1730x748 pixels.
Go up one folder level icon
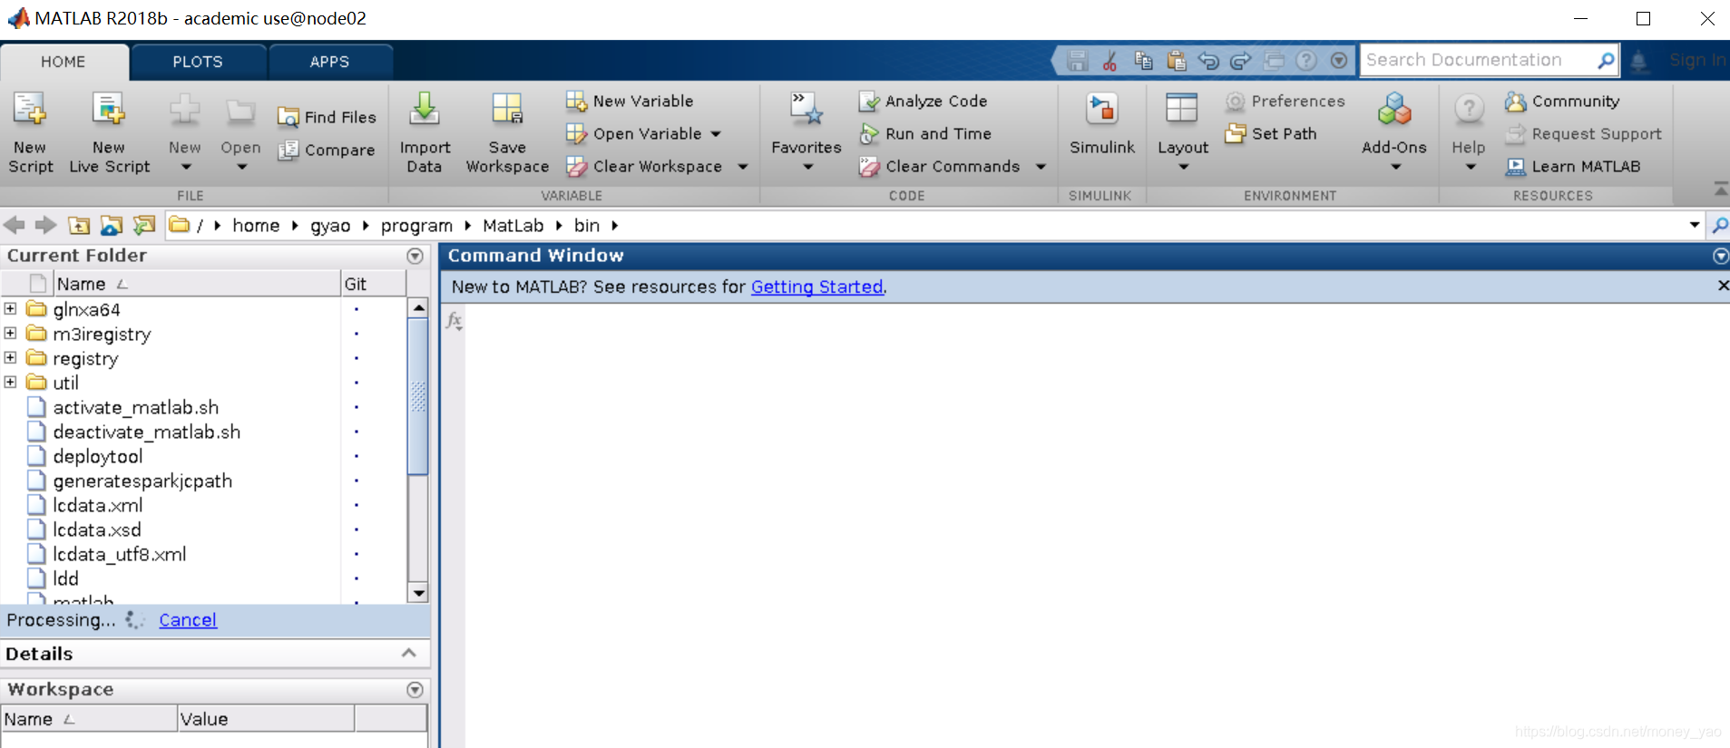[79, 226]
